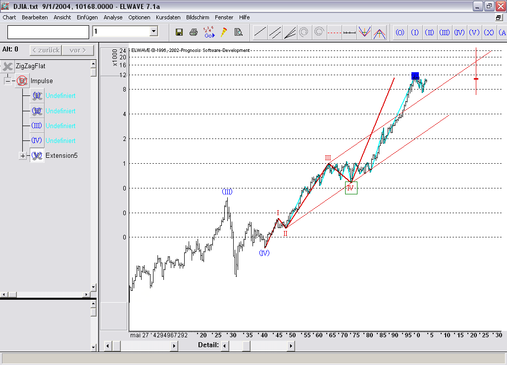Select the print preview magnifier icon
Image resolution: width=507 pixels, height=365 pixels.
(x=238, y=32)
